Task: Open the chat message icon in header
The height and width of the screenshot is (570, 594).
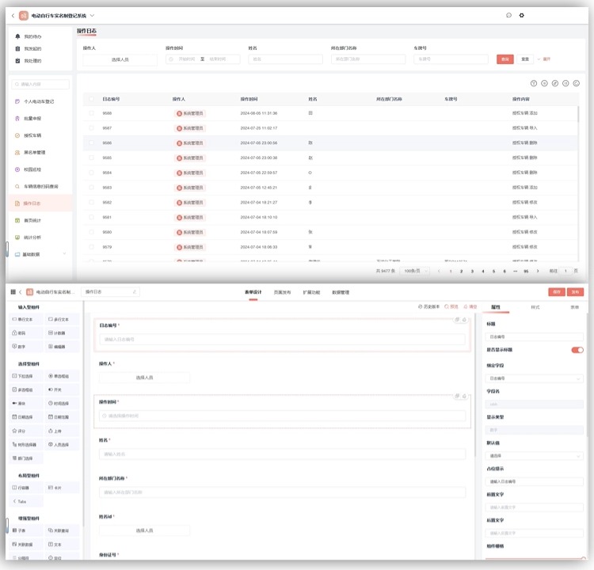Action: (x=508, y=15)
